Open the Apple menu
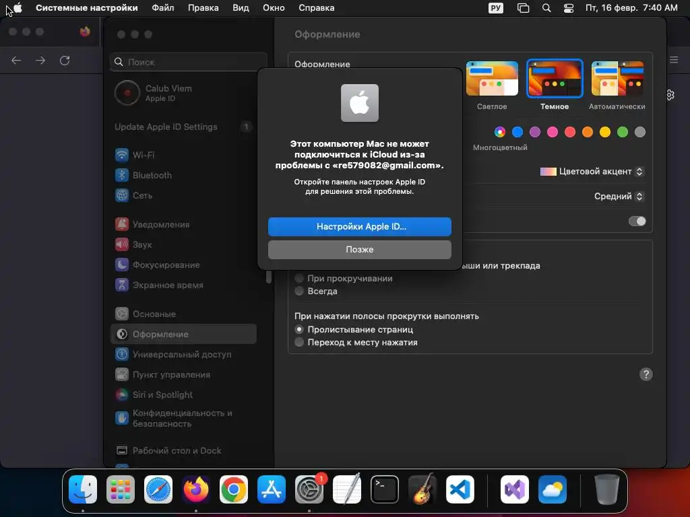The image size is (690, 517). pyautogui.click(x=18, y=8)
